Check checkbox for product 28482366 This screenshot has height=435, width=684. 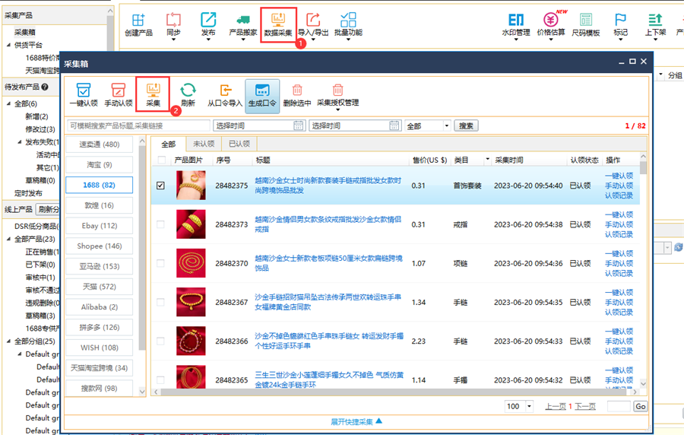click(160, 341)
